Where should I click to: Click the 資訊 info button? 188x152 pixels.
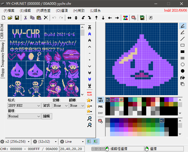point(47,106)
